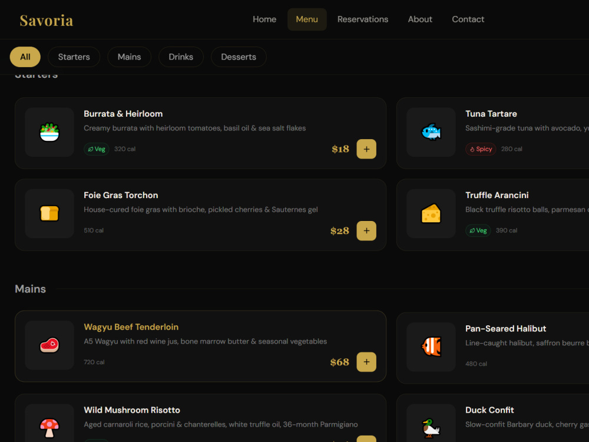Filter menu by Desserts
589x442 pixels.
point(239,57)
